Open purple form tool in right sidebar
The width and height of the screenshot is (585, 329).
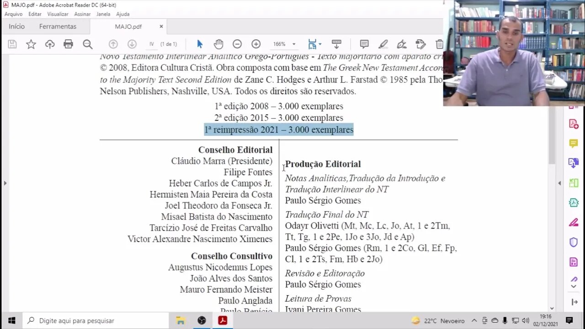click(x=574, y=262)
